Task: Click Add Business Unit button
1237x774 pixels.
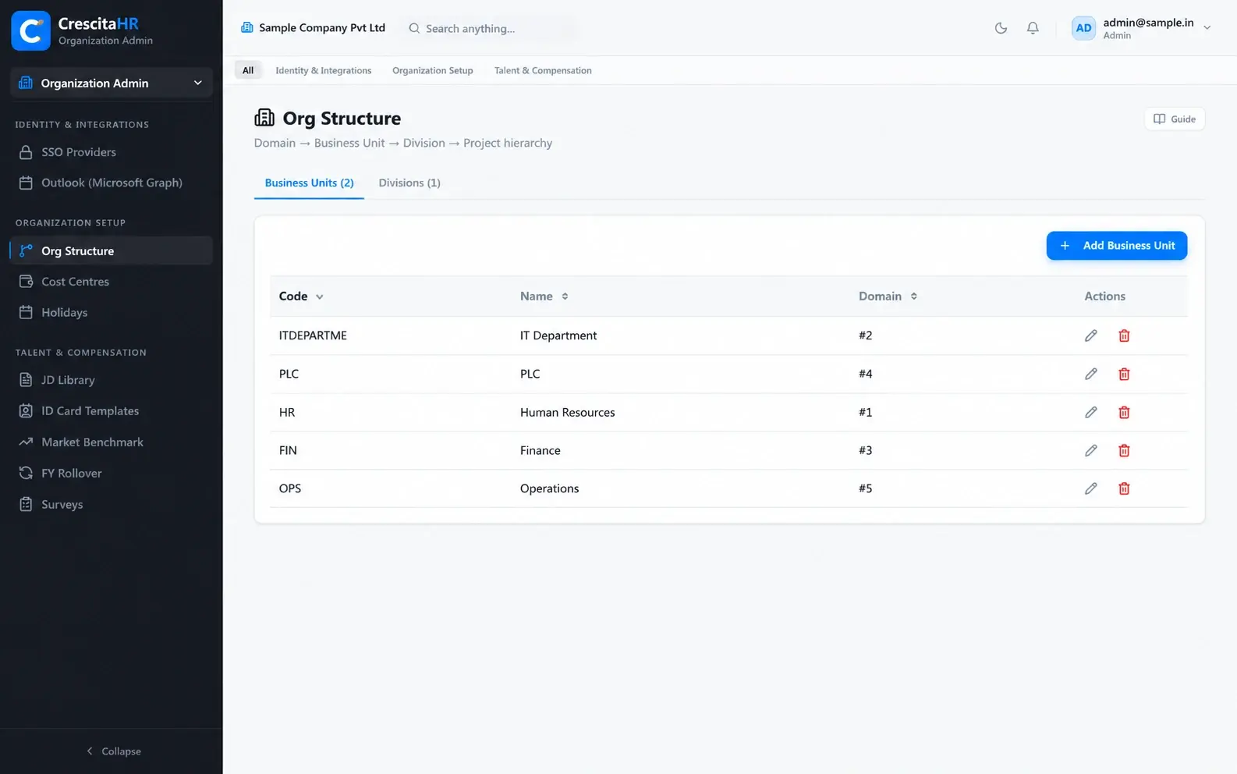Action: [x=1117, y=246]
